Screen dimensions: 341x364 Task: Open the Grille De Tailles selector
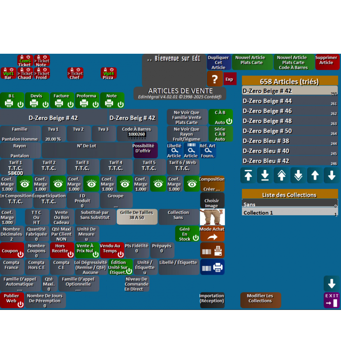[x=136, y=217]
